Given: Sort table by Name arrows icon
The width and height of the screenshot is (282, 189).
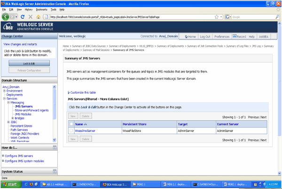Looking at the screenshot, I should tap(86, 124).
